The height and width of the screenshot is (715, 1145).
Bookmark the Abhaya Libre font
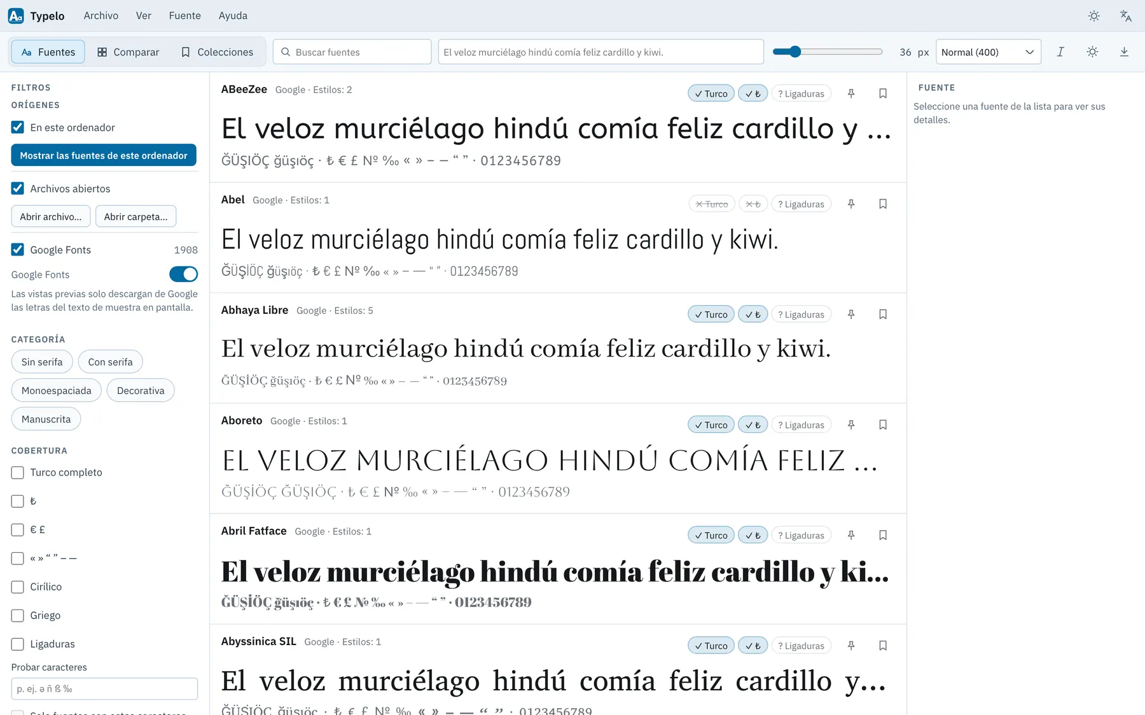pyautogui.click(x=883, y=315)
